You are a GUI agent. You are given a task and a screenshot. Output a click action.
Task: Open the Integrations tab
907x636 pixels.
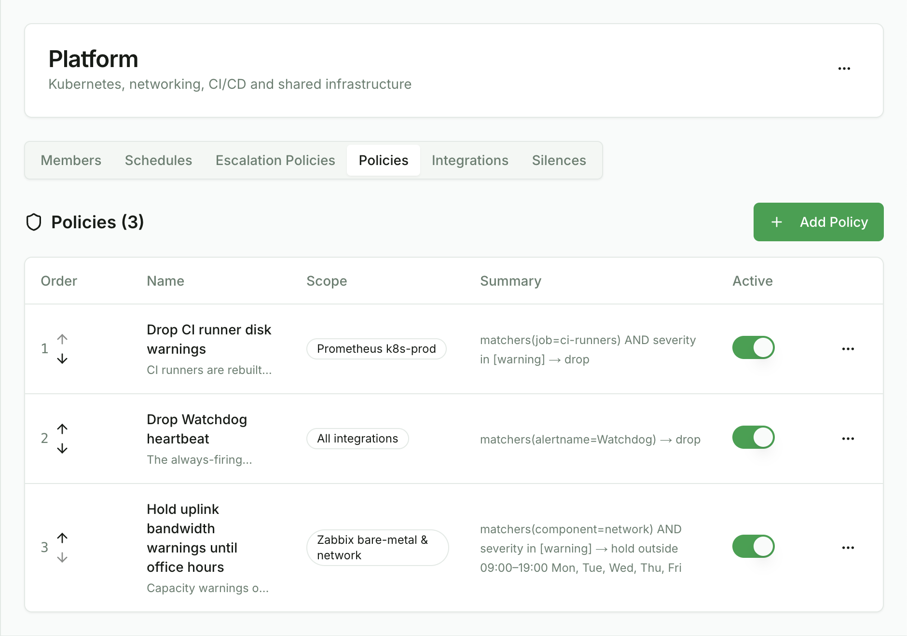[470, 160]
